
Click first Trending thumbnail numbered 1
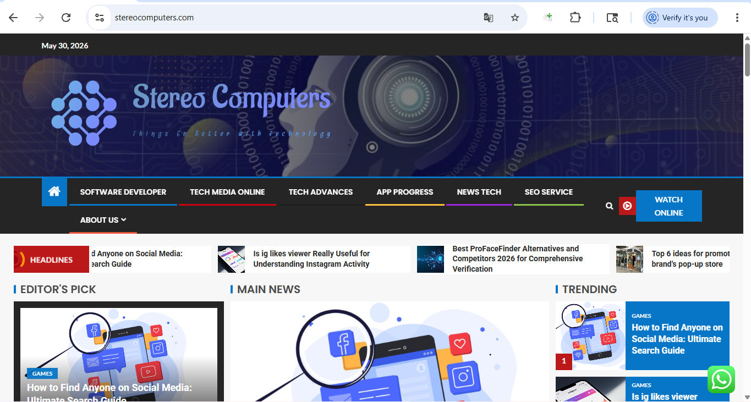(590, 335)
